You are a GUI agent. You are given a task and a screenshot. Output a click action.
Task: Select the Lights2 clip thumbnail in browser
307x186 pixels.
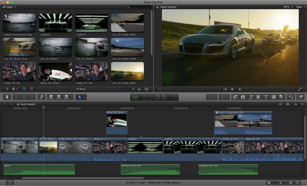pos(56,23)
